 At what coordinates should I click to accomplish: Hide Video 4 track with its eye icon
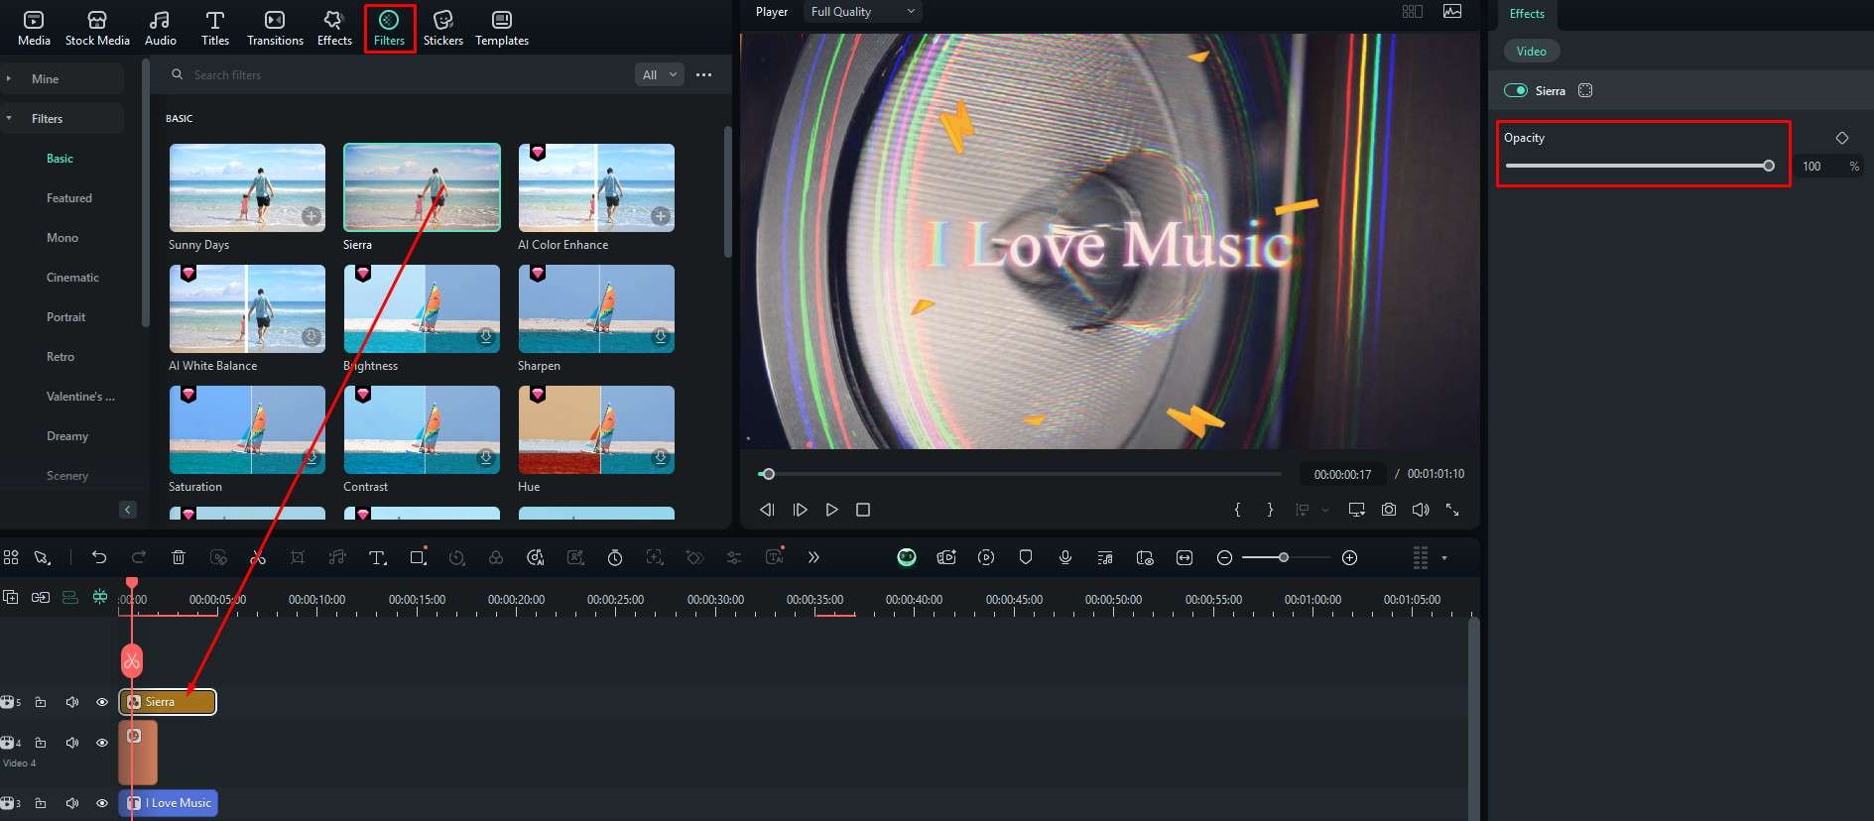[x=101, y=743]
